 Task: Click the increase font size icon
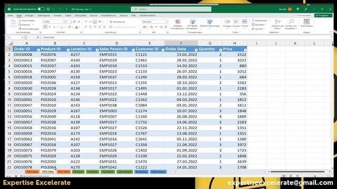pos(74,22)
